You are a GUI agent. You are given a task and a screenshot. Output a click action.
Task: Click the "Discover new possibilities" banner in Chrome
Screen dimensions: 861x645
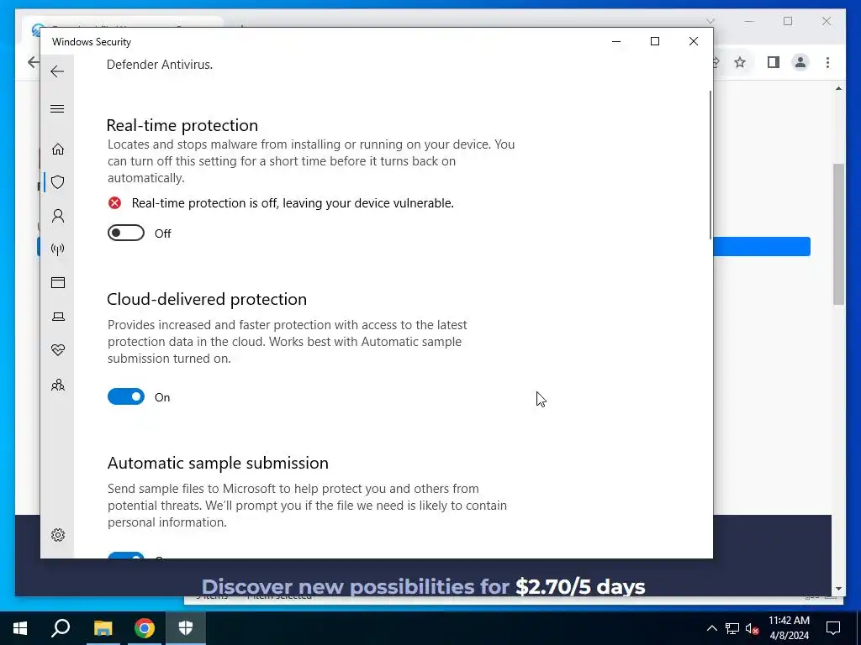(x=423, y=586)
